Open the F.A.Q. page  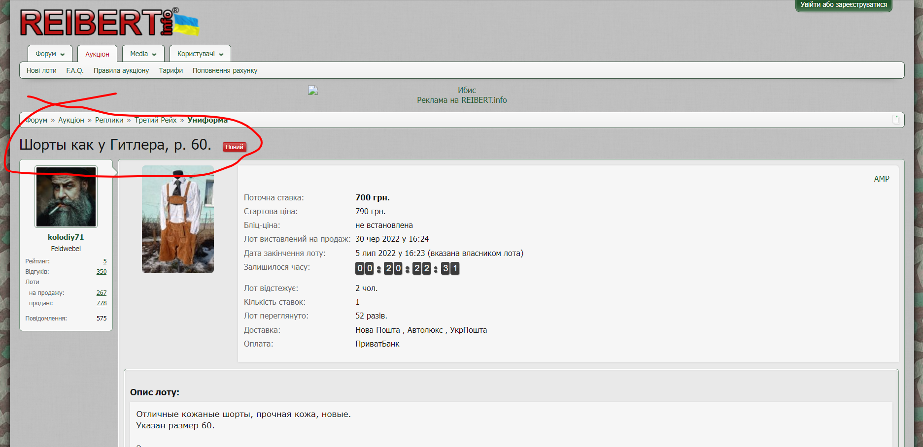tap(75, 70)
